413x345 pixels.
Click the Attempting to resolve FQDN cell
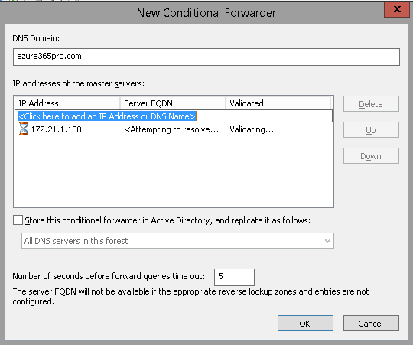tap(172, 129)
